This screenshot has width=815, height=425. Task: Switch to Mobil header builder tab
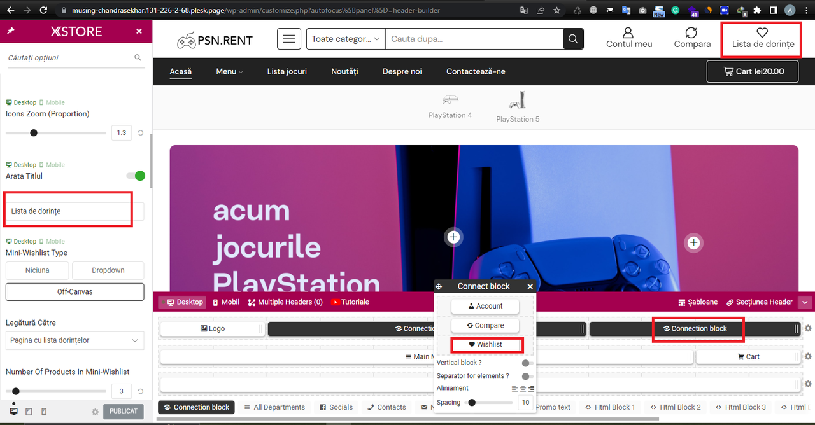pyautogui.click(x=226, y=302)
